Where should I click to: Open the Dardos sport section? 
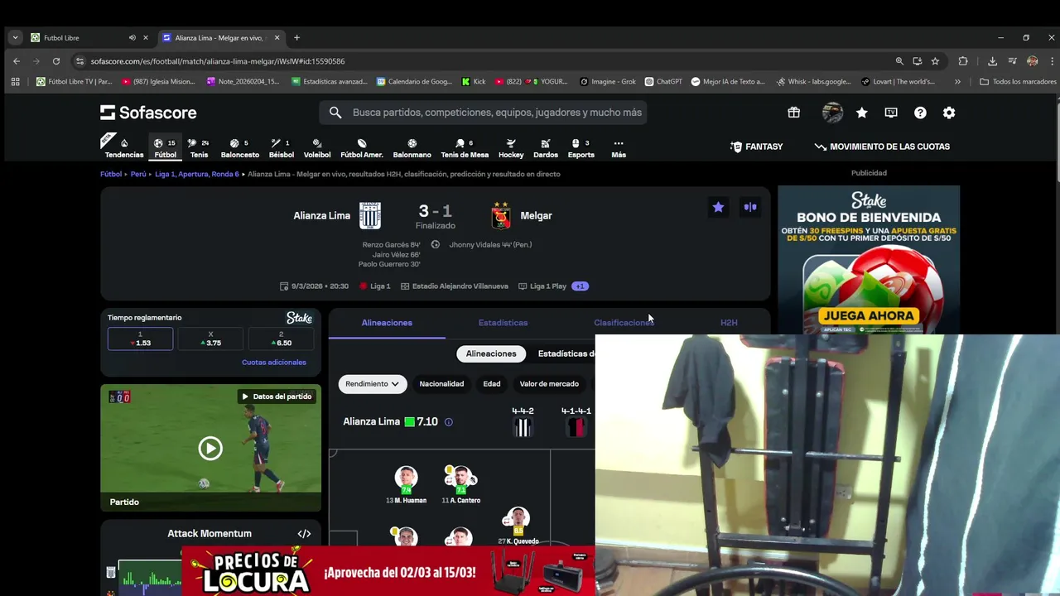point(545,147)
